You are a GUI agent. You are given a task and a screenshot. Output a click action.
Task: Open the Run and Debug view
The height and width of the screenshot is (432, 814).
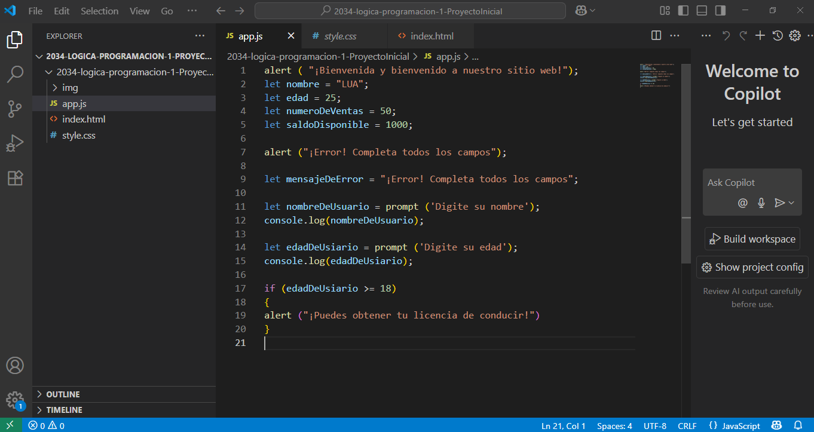[15, 144]
